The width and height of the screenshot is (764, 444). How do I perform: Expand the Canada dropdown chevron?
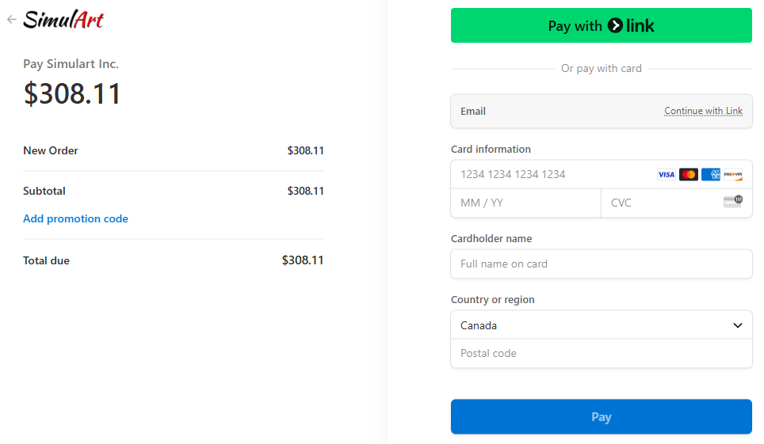(x=738, y=325)
